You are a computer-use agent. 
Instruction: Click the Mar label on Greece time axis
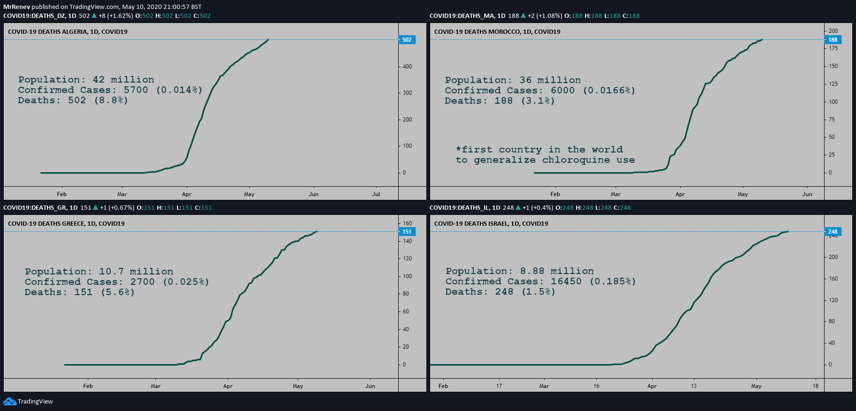[x=155, y=386]
